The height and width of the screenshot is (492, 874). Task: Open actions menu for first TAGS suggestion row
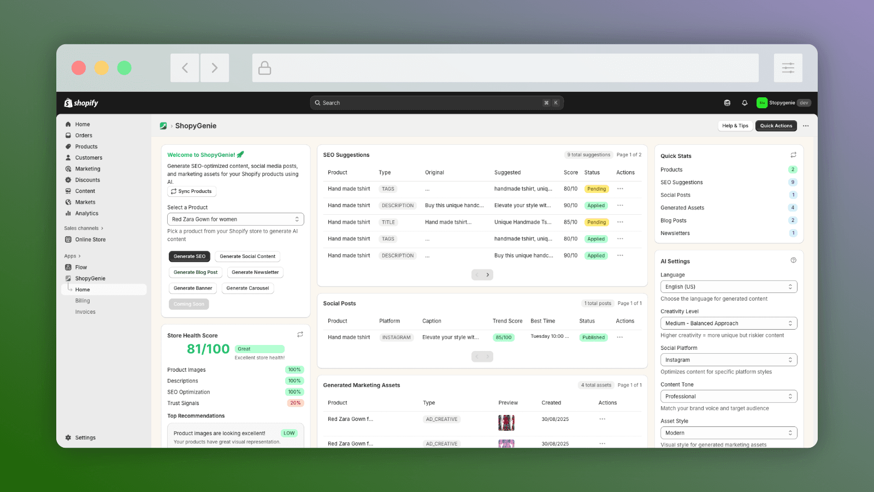point(620,189)
